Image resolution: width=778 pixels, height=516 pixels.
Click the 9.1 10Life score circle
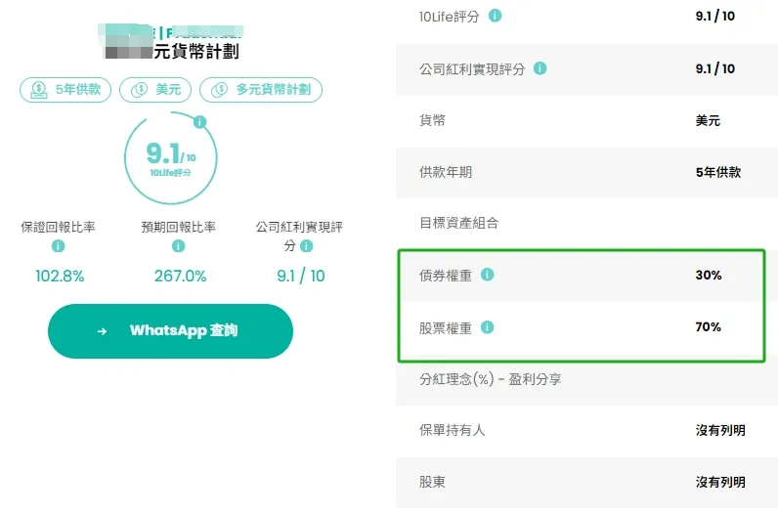point(170,157)
